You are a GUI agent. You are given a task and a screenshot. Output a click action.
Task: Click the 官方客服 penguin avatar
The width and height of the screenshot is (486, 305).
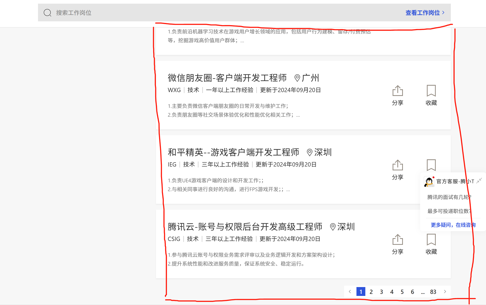coord(429,182)
